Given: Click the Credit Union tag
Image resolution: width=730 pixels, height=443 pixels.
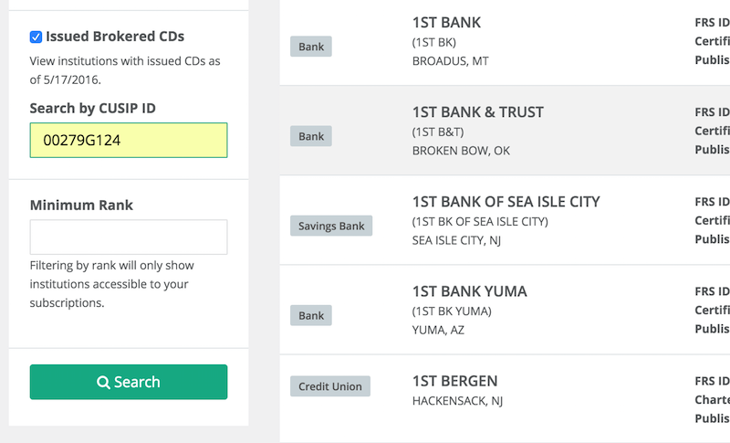Looking at the screenshot, I should pyautogui.click(x=330, y=386).
